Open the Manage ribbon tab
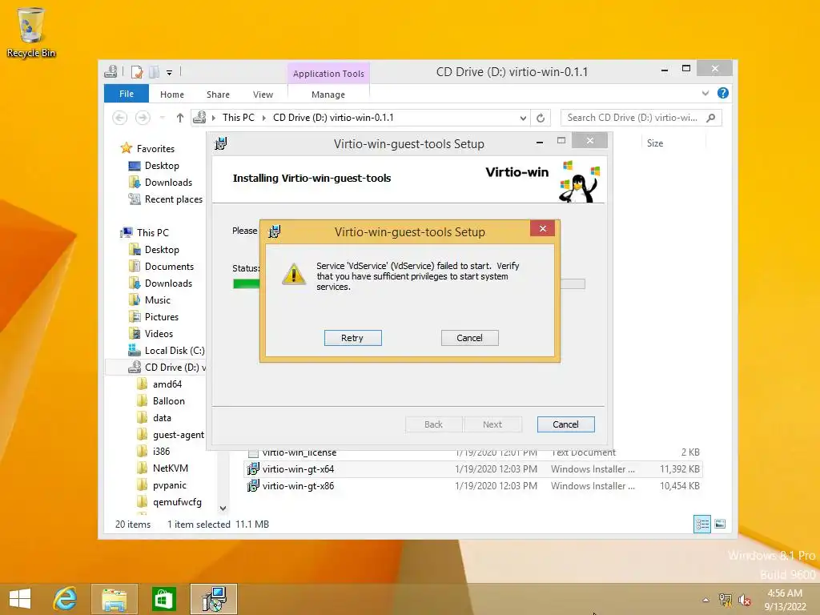The height and width of the screenshot is (615, 820). pos(328,94)
